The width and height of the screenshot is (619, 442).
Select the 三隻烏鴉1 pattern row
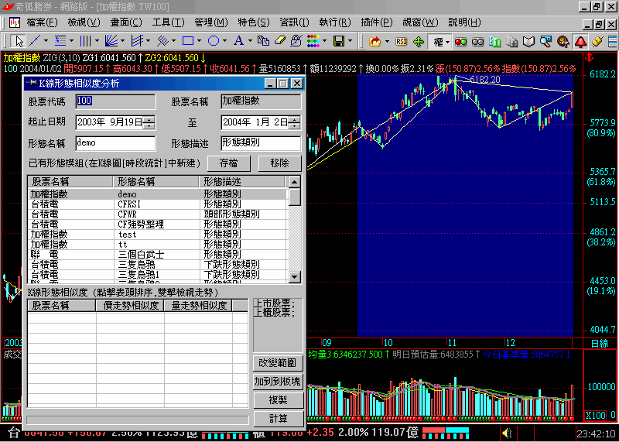point(158,274)
